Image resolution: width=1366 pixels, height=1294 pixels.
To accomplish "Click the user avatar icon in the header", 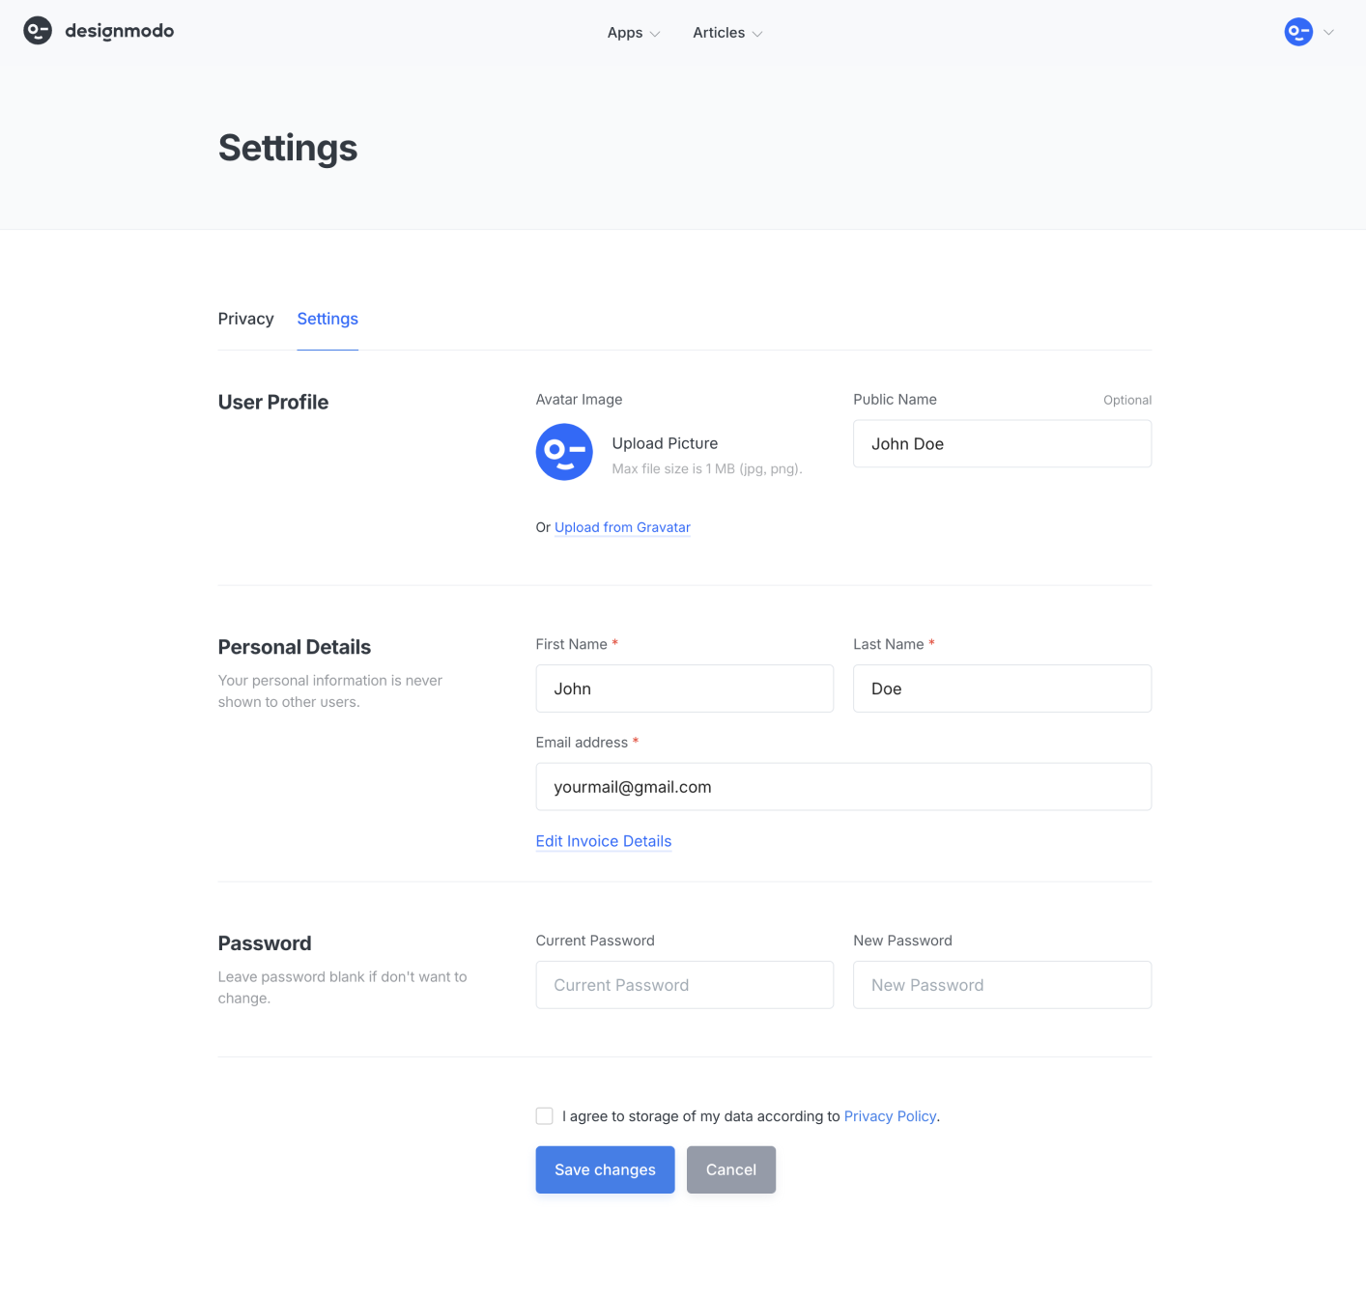I will [1298, 32].
